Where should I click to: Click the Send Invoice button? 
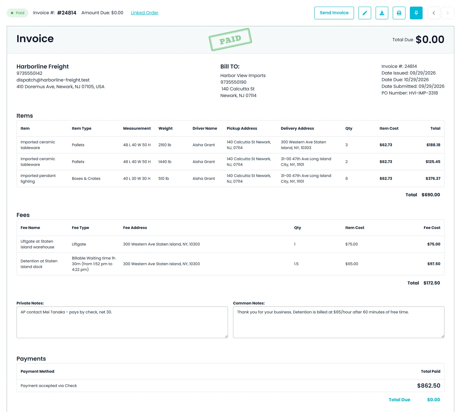[x=334, y=13]
